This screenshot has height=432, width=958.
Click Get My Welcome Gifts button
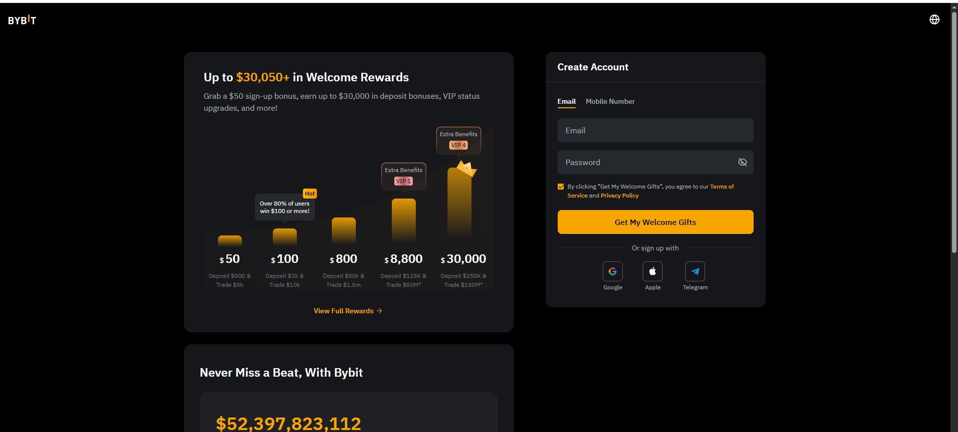click(x=655, y=222)
